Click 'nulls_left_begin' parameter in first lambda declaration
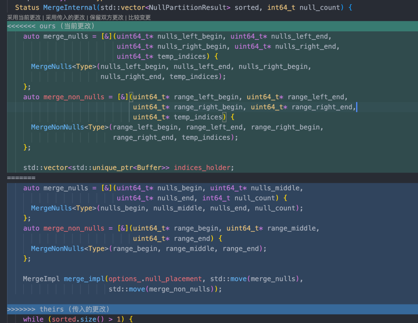This screenshot has width=418, height=323. [190, 36]
